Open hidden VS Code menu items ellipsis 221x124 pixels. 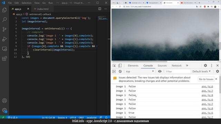(x=58, y=3)
